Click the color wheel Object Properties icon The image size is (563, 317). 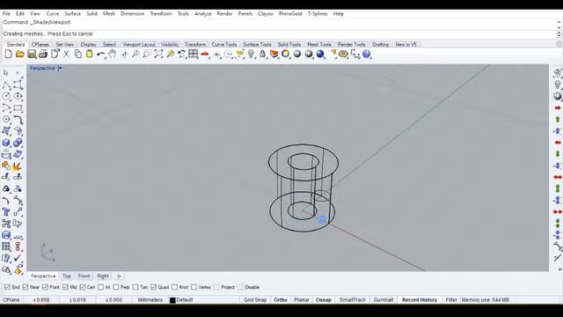click(285, 55)
